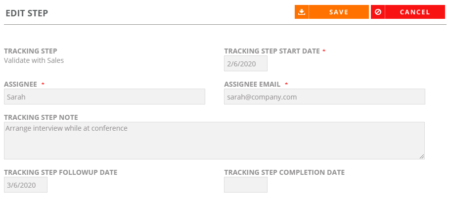Viewport: 449px width, 204px height.
Task: Click the TRACKING STEP START DATE label
Action: [272, 51]
